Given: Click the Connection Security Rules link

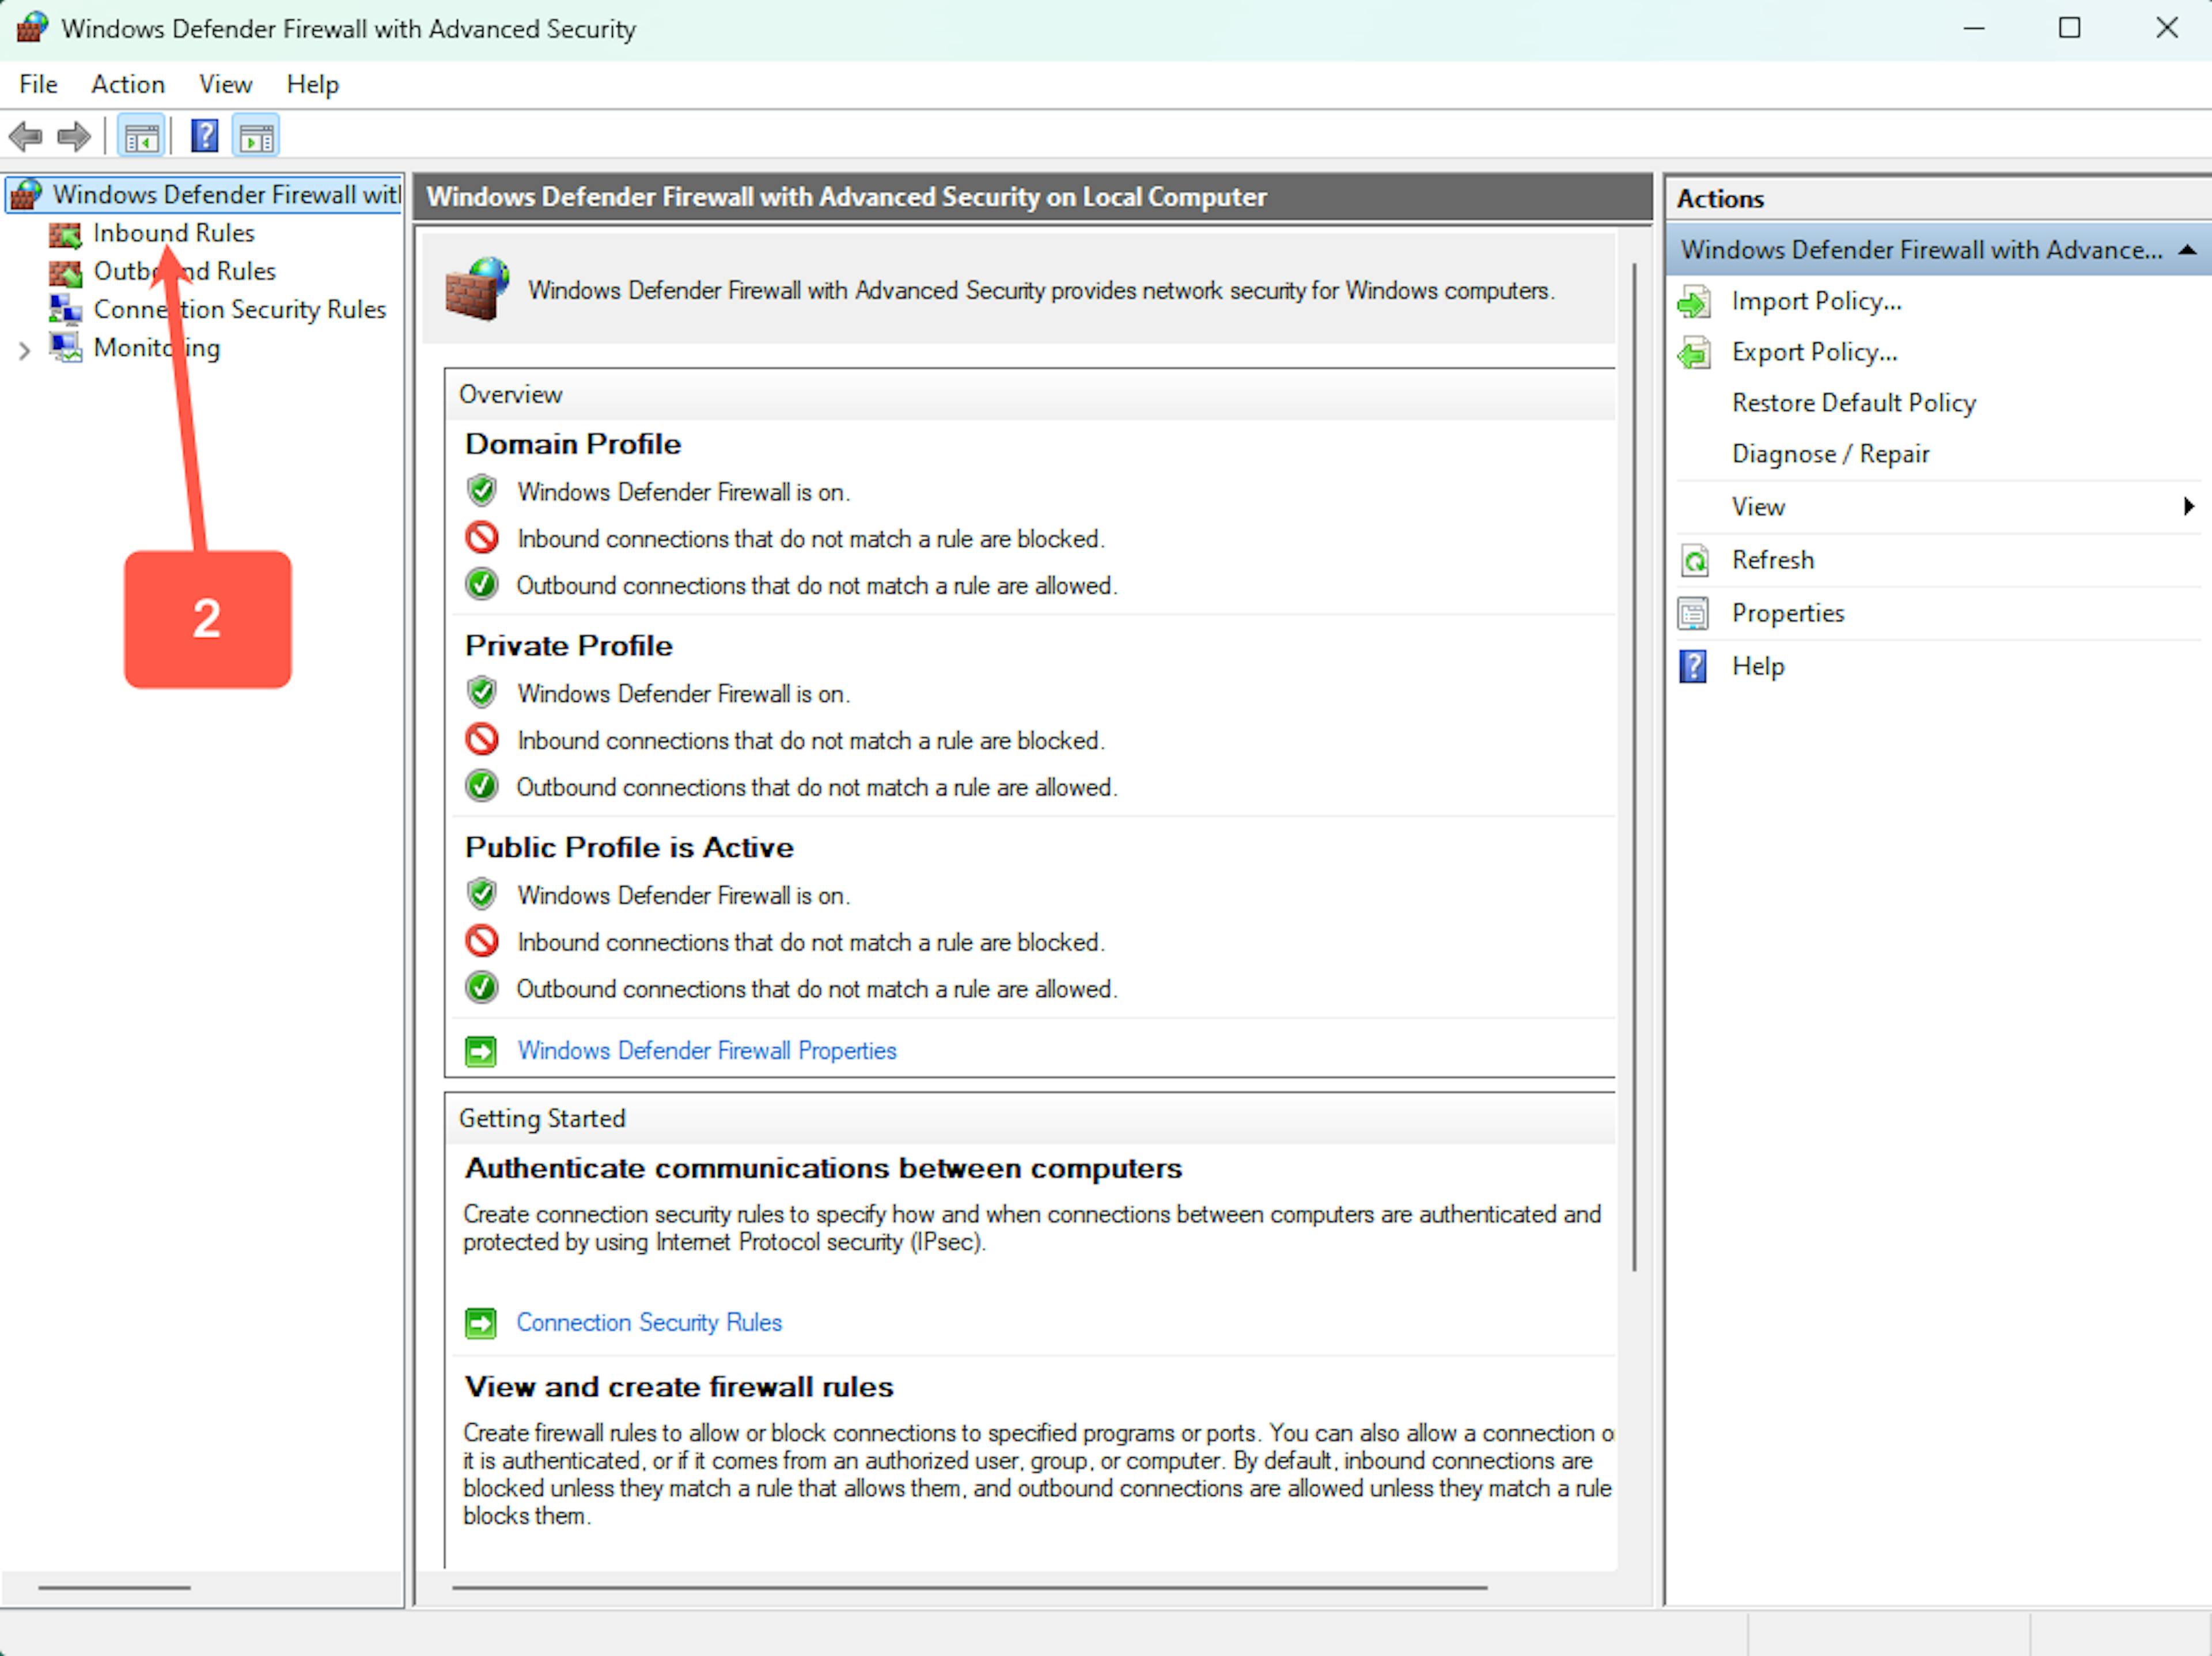Looking at the screenshot, I should (648, 1323).
